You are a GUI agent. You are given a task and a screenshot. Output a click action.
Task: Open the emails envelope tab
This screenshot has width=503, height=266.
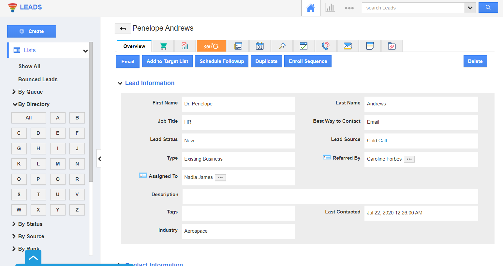click(348, 46)
